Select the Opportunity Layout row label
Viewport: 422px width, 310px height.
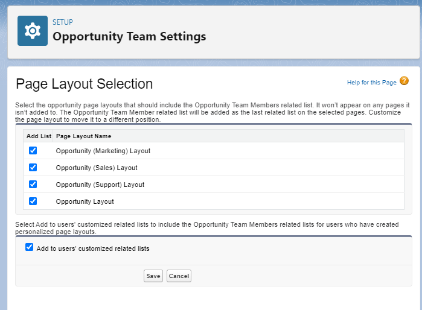[x=85, y=201]
